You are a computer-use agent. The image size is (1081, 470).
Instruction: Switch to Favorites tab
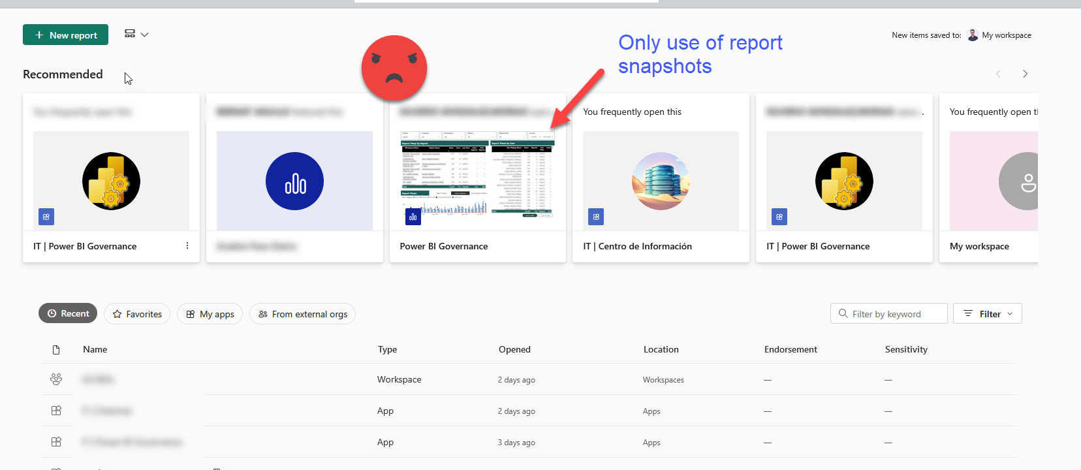(x=137, y=314)
